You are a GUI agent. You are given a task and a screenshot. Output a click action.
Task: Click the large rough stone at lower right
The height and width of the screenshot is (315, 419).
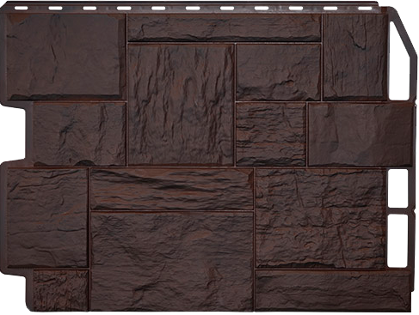[x=320, y=218]
